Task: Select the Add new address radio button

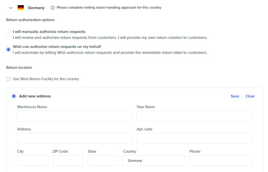Action: [14, 96]
